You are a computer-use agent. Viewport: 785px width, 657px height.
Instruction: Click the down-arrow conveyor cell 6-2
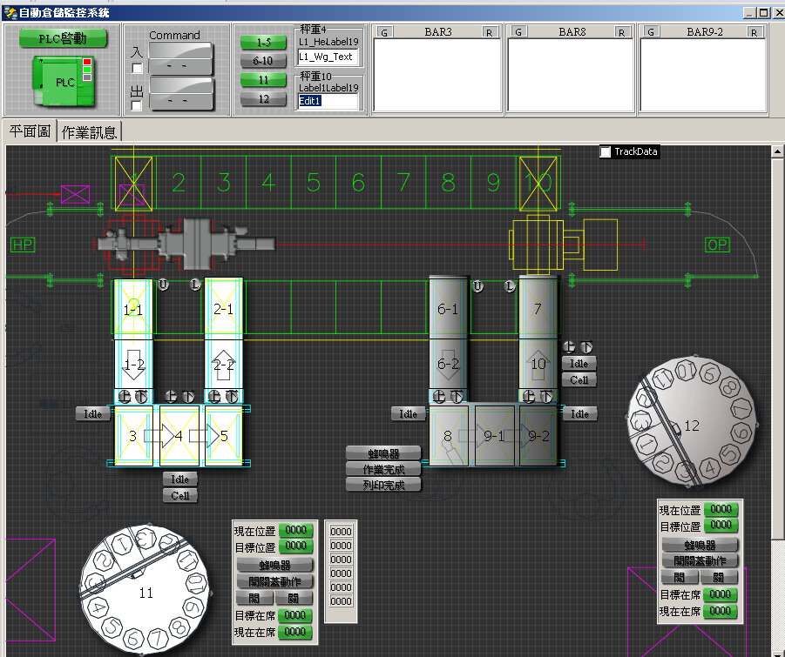[448, 365]
